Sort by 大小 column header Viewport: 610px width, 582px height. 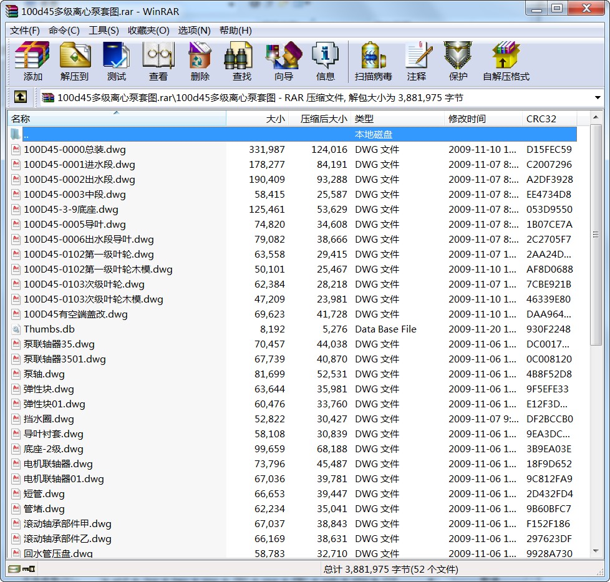[257, 119]
